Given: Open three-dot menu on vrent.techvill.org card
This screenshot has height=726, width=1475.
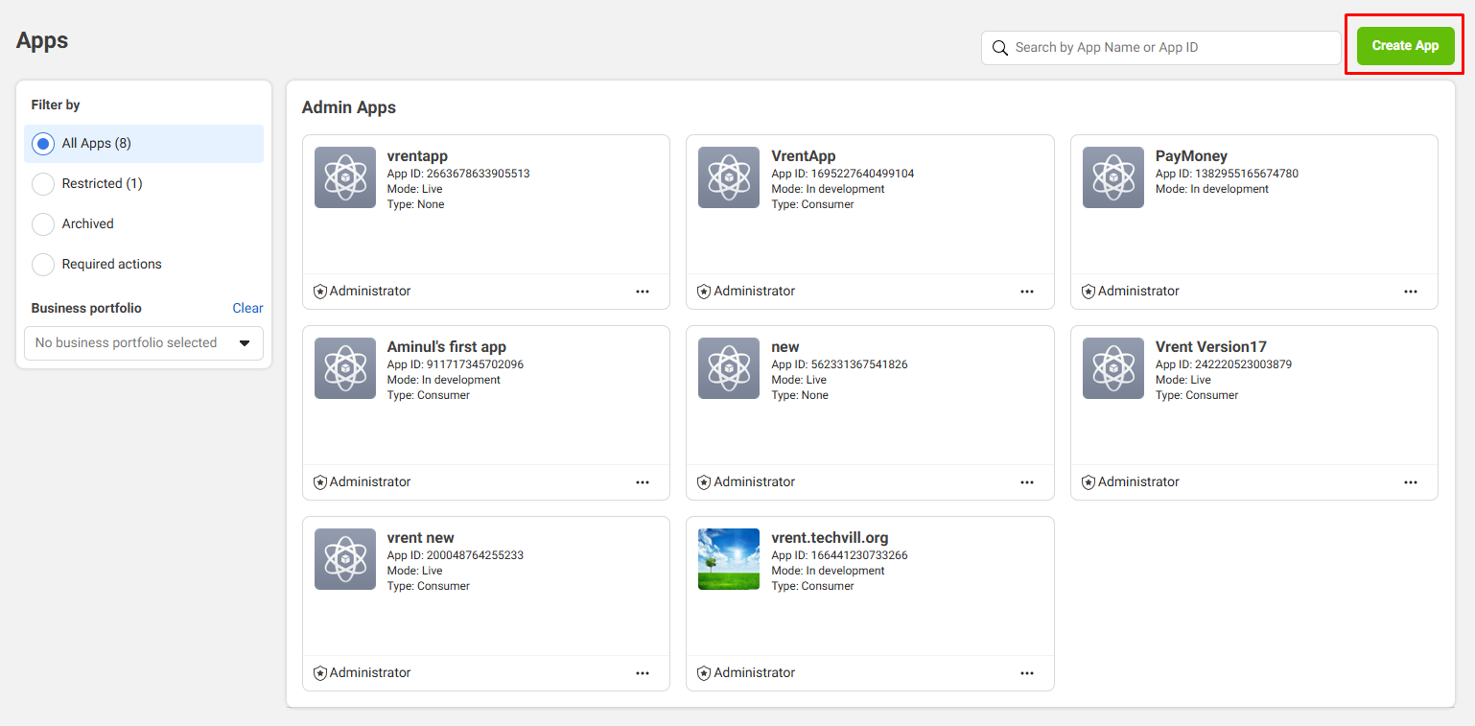Looking at the screenshot, I should tap(1026, 673).
